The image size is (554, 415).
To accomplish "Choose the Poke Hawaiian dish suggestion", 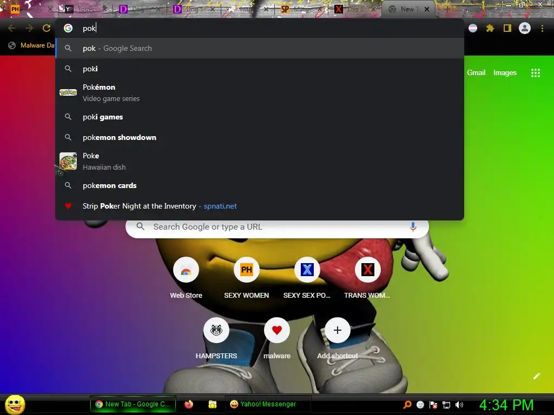I will pyautogui.click(x=260, y=161).
